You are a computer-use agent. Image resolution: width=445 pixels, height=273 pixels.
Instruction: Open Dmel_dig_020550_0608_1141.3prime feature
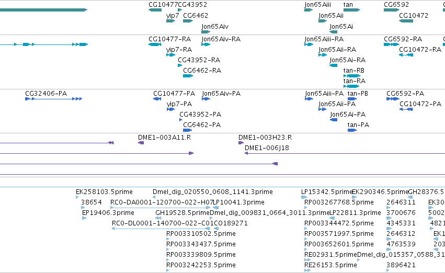pyautogui.click(x=213, y=192)
